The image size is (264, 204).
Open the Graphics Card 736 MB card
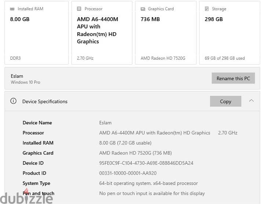[x=166, y=33]
